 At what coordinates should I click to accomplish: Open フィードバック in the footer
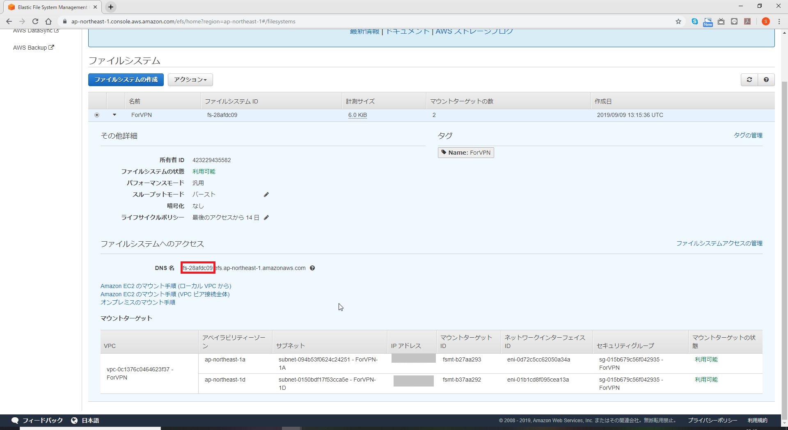pos(37,421)
